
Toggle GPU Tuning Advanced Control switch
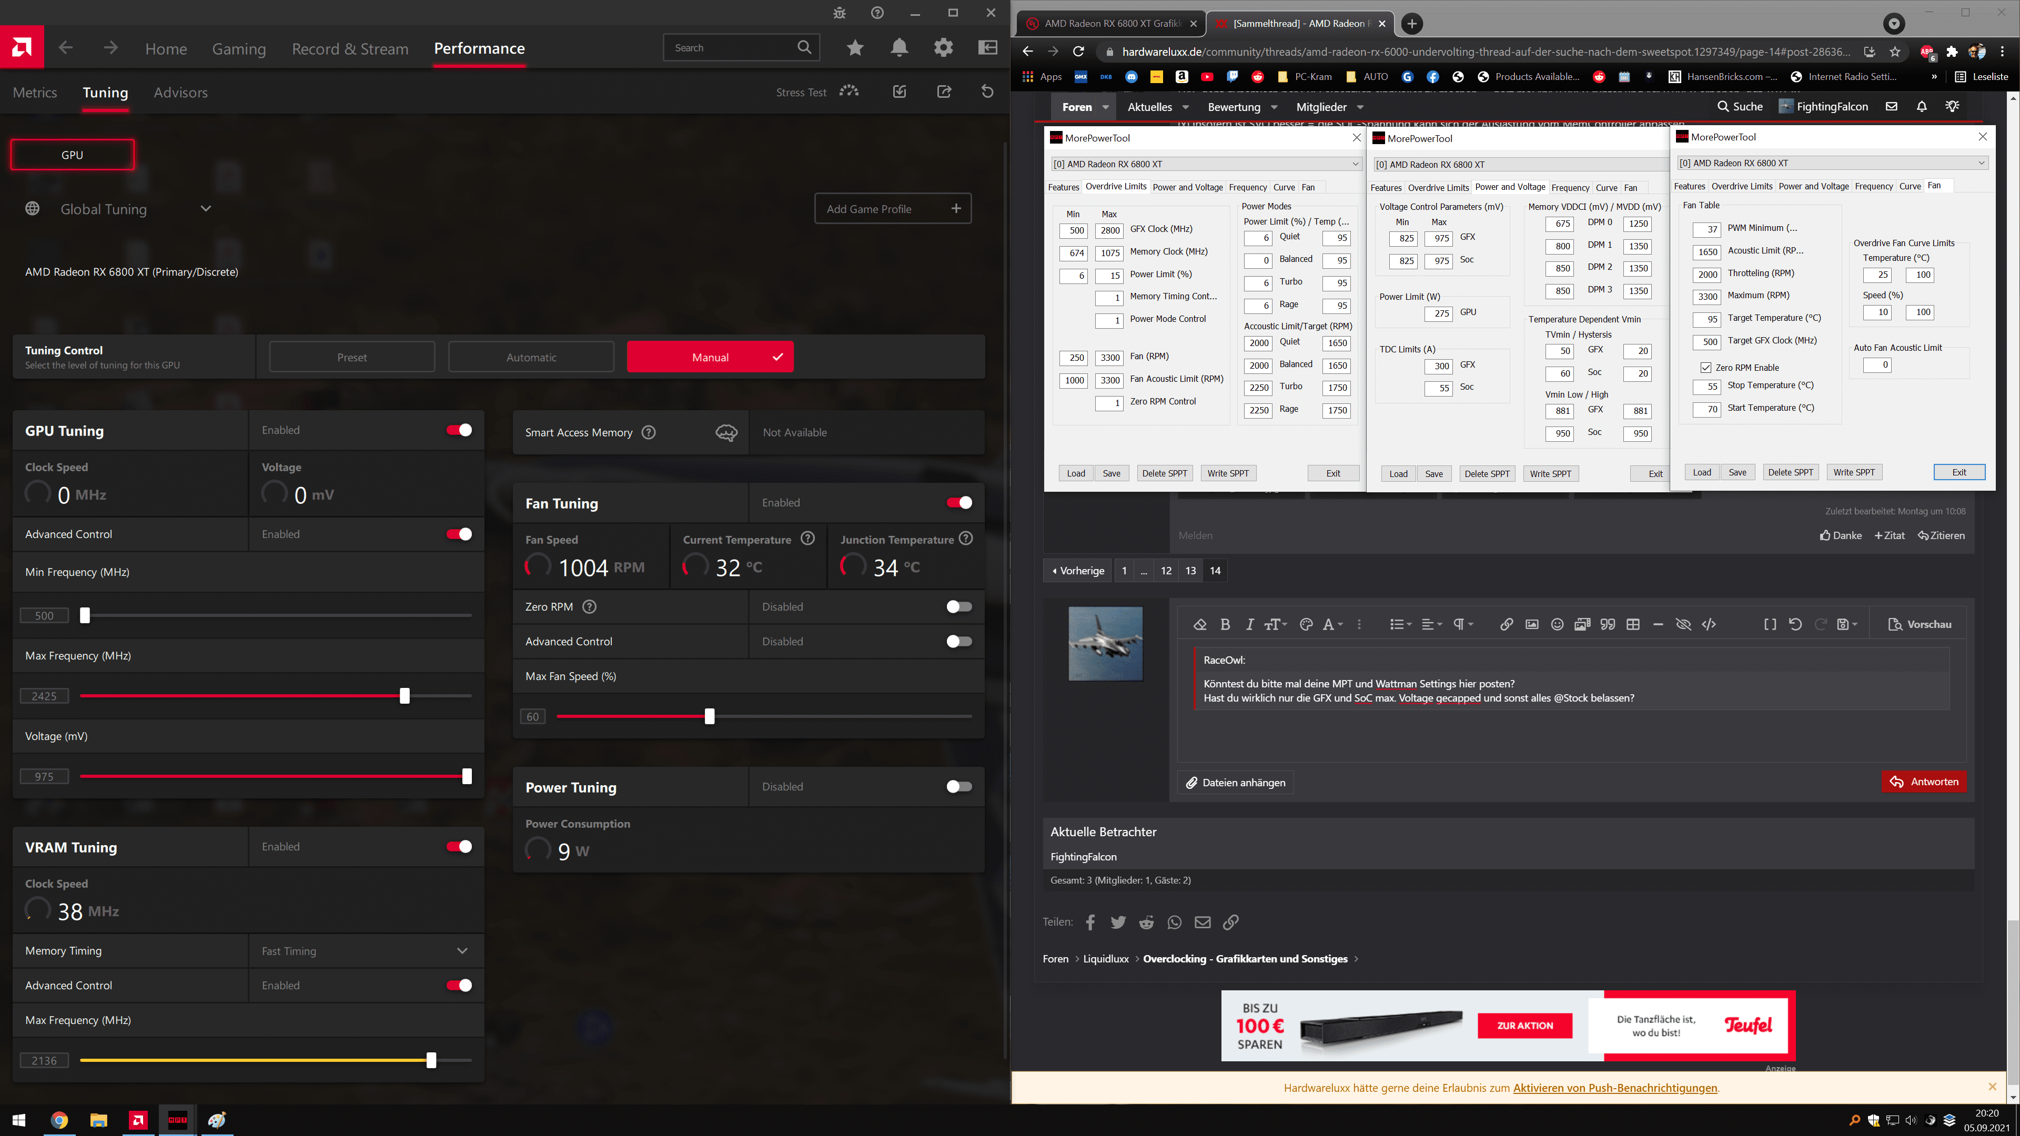tap(459, 534)
